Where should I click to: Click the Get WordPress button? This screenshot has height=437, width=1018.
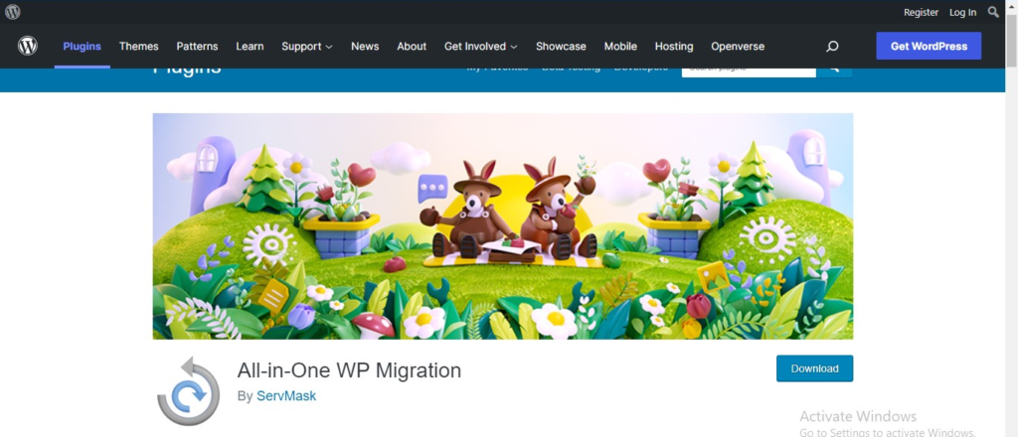click(928, 47)
